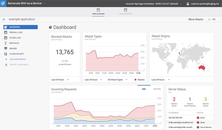Open Attack Origins Last 24 hours dropdown
The image size is (222, 130).
(160, 80)
